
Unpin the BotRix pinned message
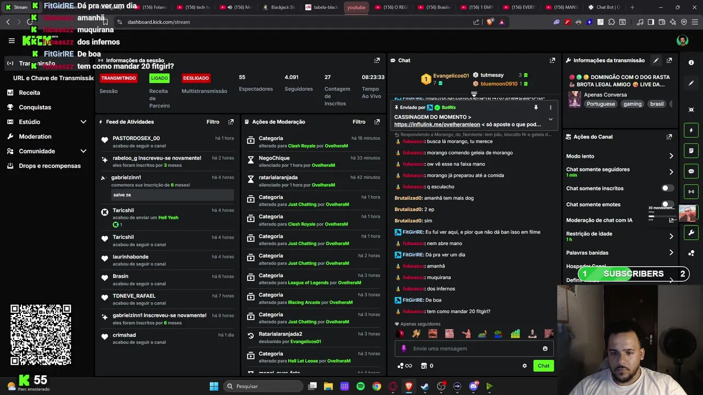pyautogui.click(x=535, y=108)
